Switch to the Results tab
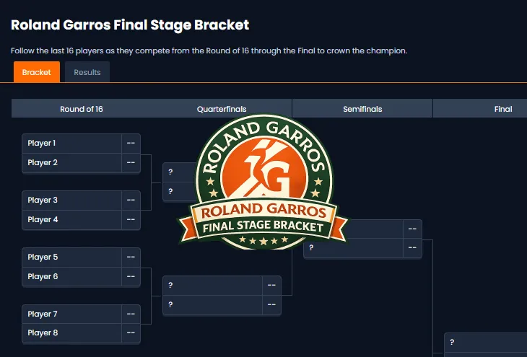Viewport: 527px width, 357px height. pyautogui.click(x=87, y=72)
